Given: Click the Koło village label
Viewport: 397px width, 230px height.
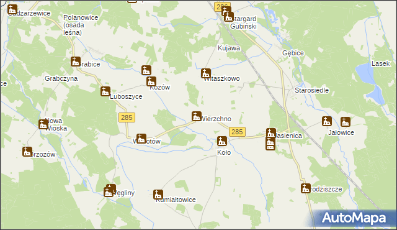Looking at the screenshot, I should click(224, 152).
